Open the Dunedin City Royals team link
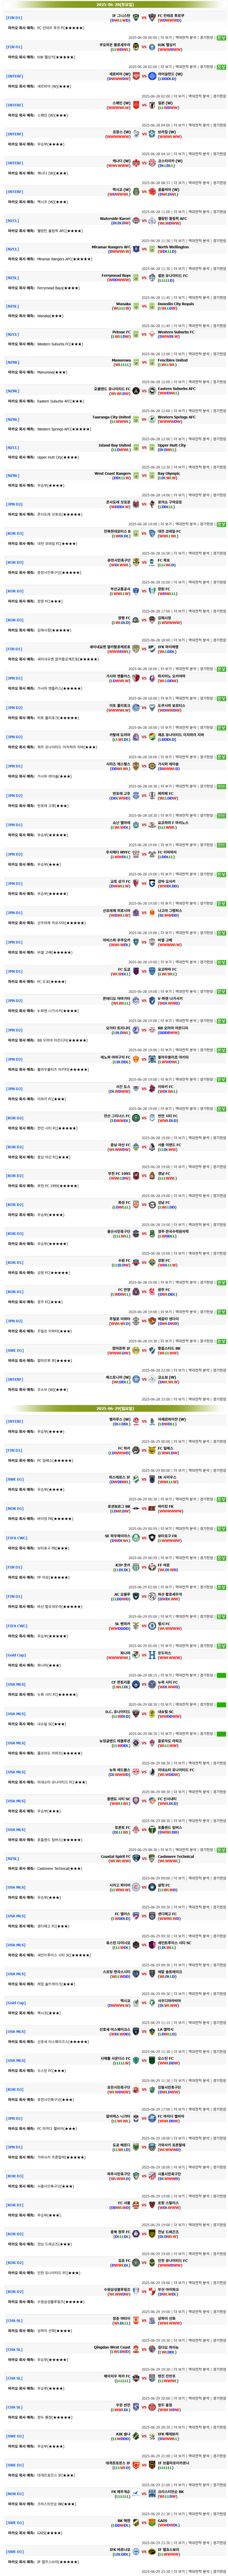This screenshot has height=2576, width=228. (x=176, y=303)
